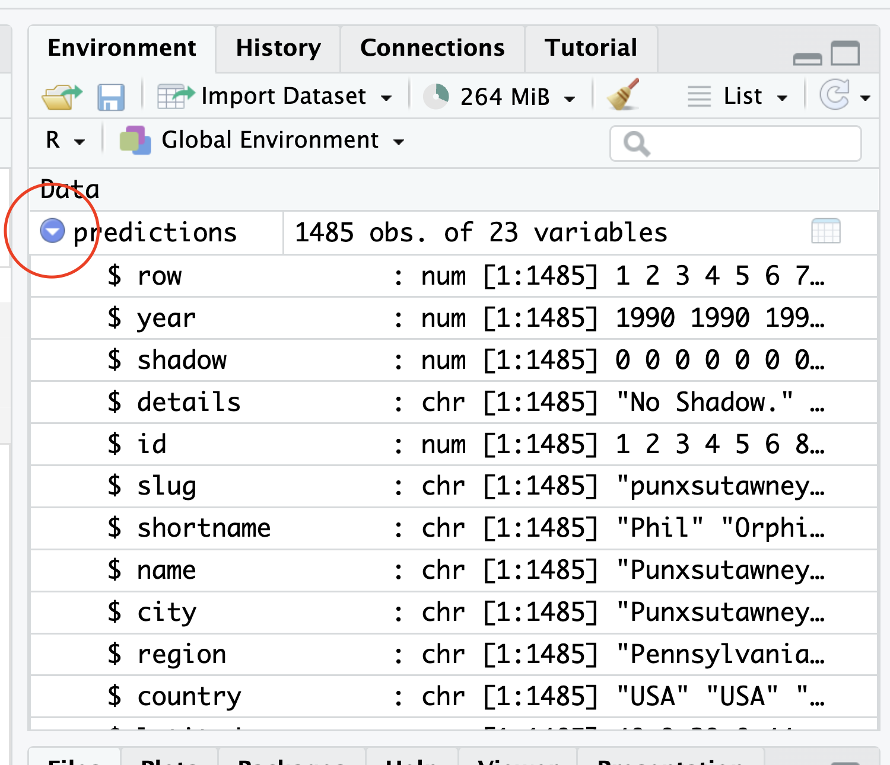The height and width of the screenshot is (765, 890).
Task: Minimize the Environment pane
Action: [808, 59]
